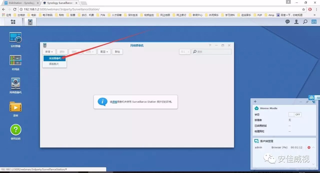
Task: Click the 编辑 button
Action: click(75, 52)
